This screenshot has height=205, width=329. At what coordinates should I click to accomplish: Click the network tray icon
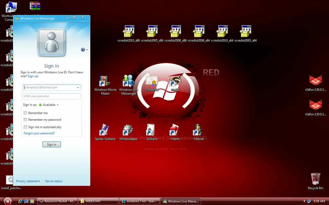pos(309,201)
